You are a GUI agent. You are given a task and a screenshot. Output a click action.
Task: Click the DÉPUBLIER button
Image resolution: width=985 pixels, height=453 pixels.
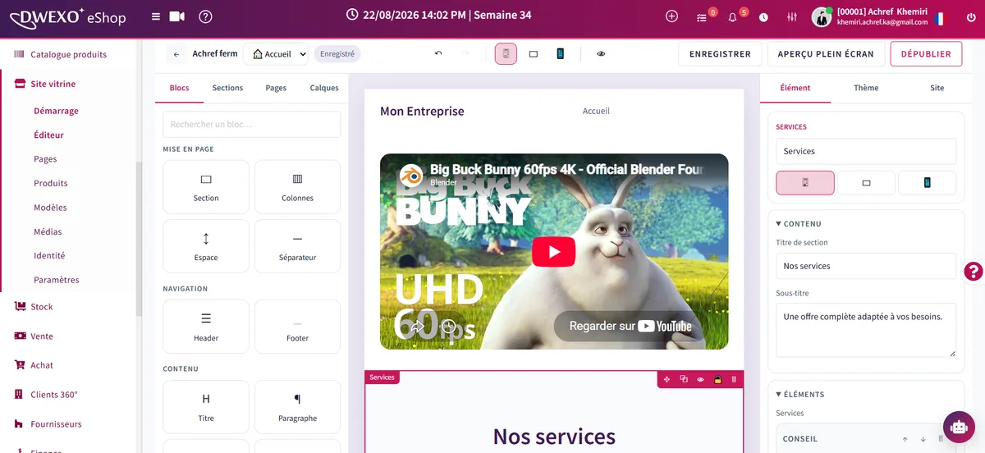pos(926,54)
